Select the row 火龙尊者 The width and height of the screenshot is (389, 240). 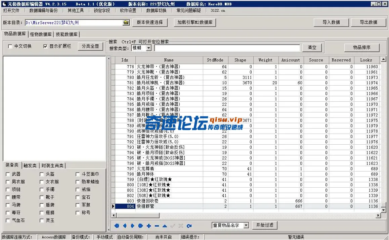[x=247, y=169]
